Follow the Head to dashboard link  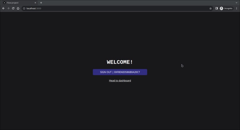pos(120,81)
